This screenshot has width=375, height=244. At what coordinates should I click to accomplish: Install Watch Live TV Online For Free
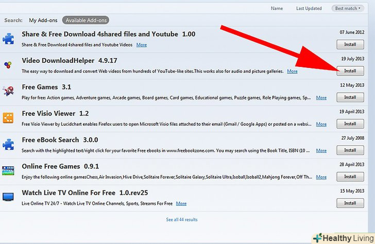tap(350, 203)
